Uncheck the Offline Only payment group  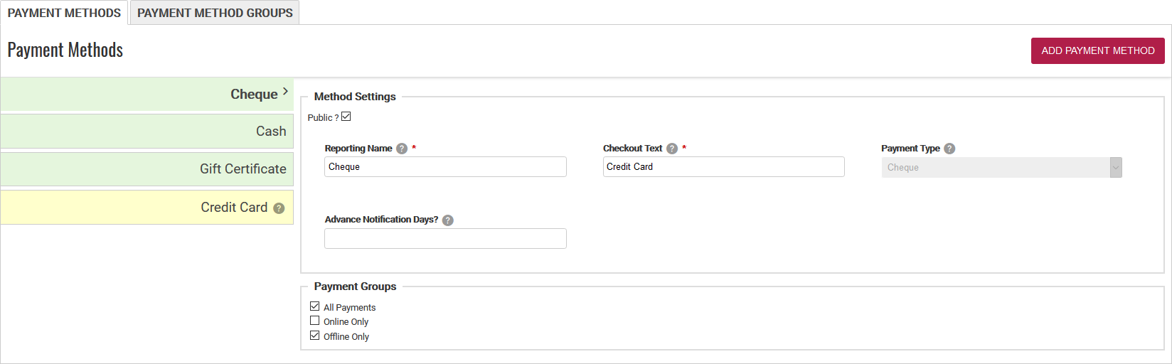coord(315,336)
